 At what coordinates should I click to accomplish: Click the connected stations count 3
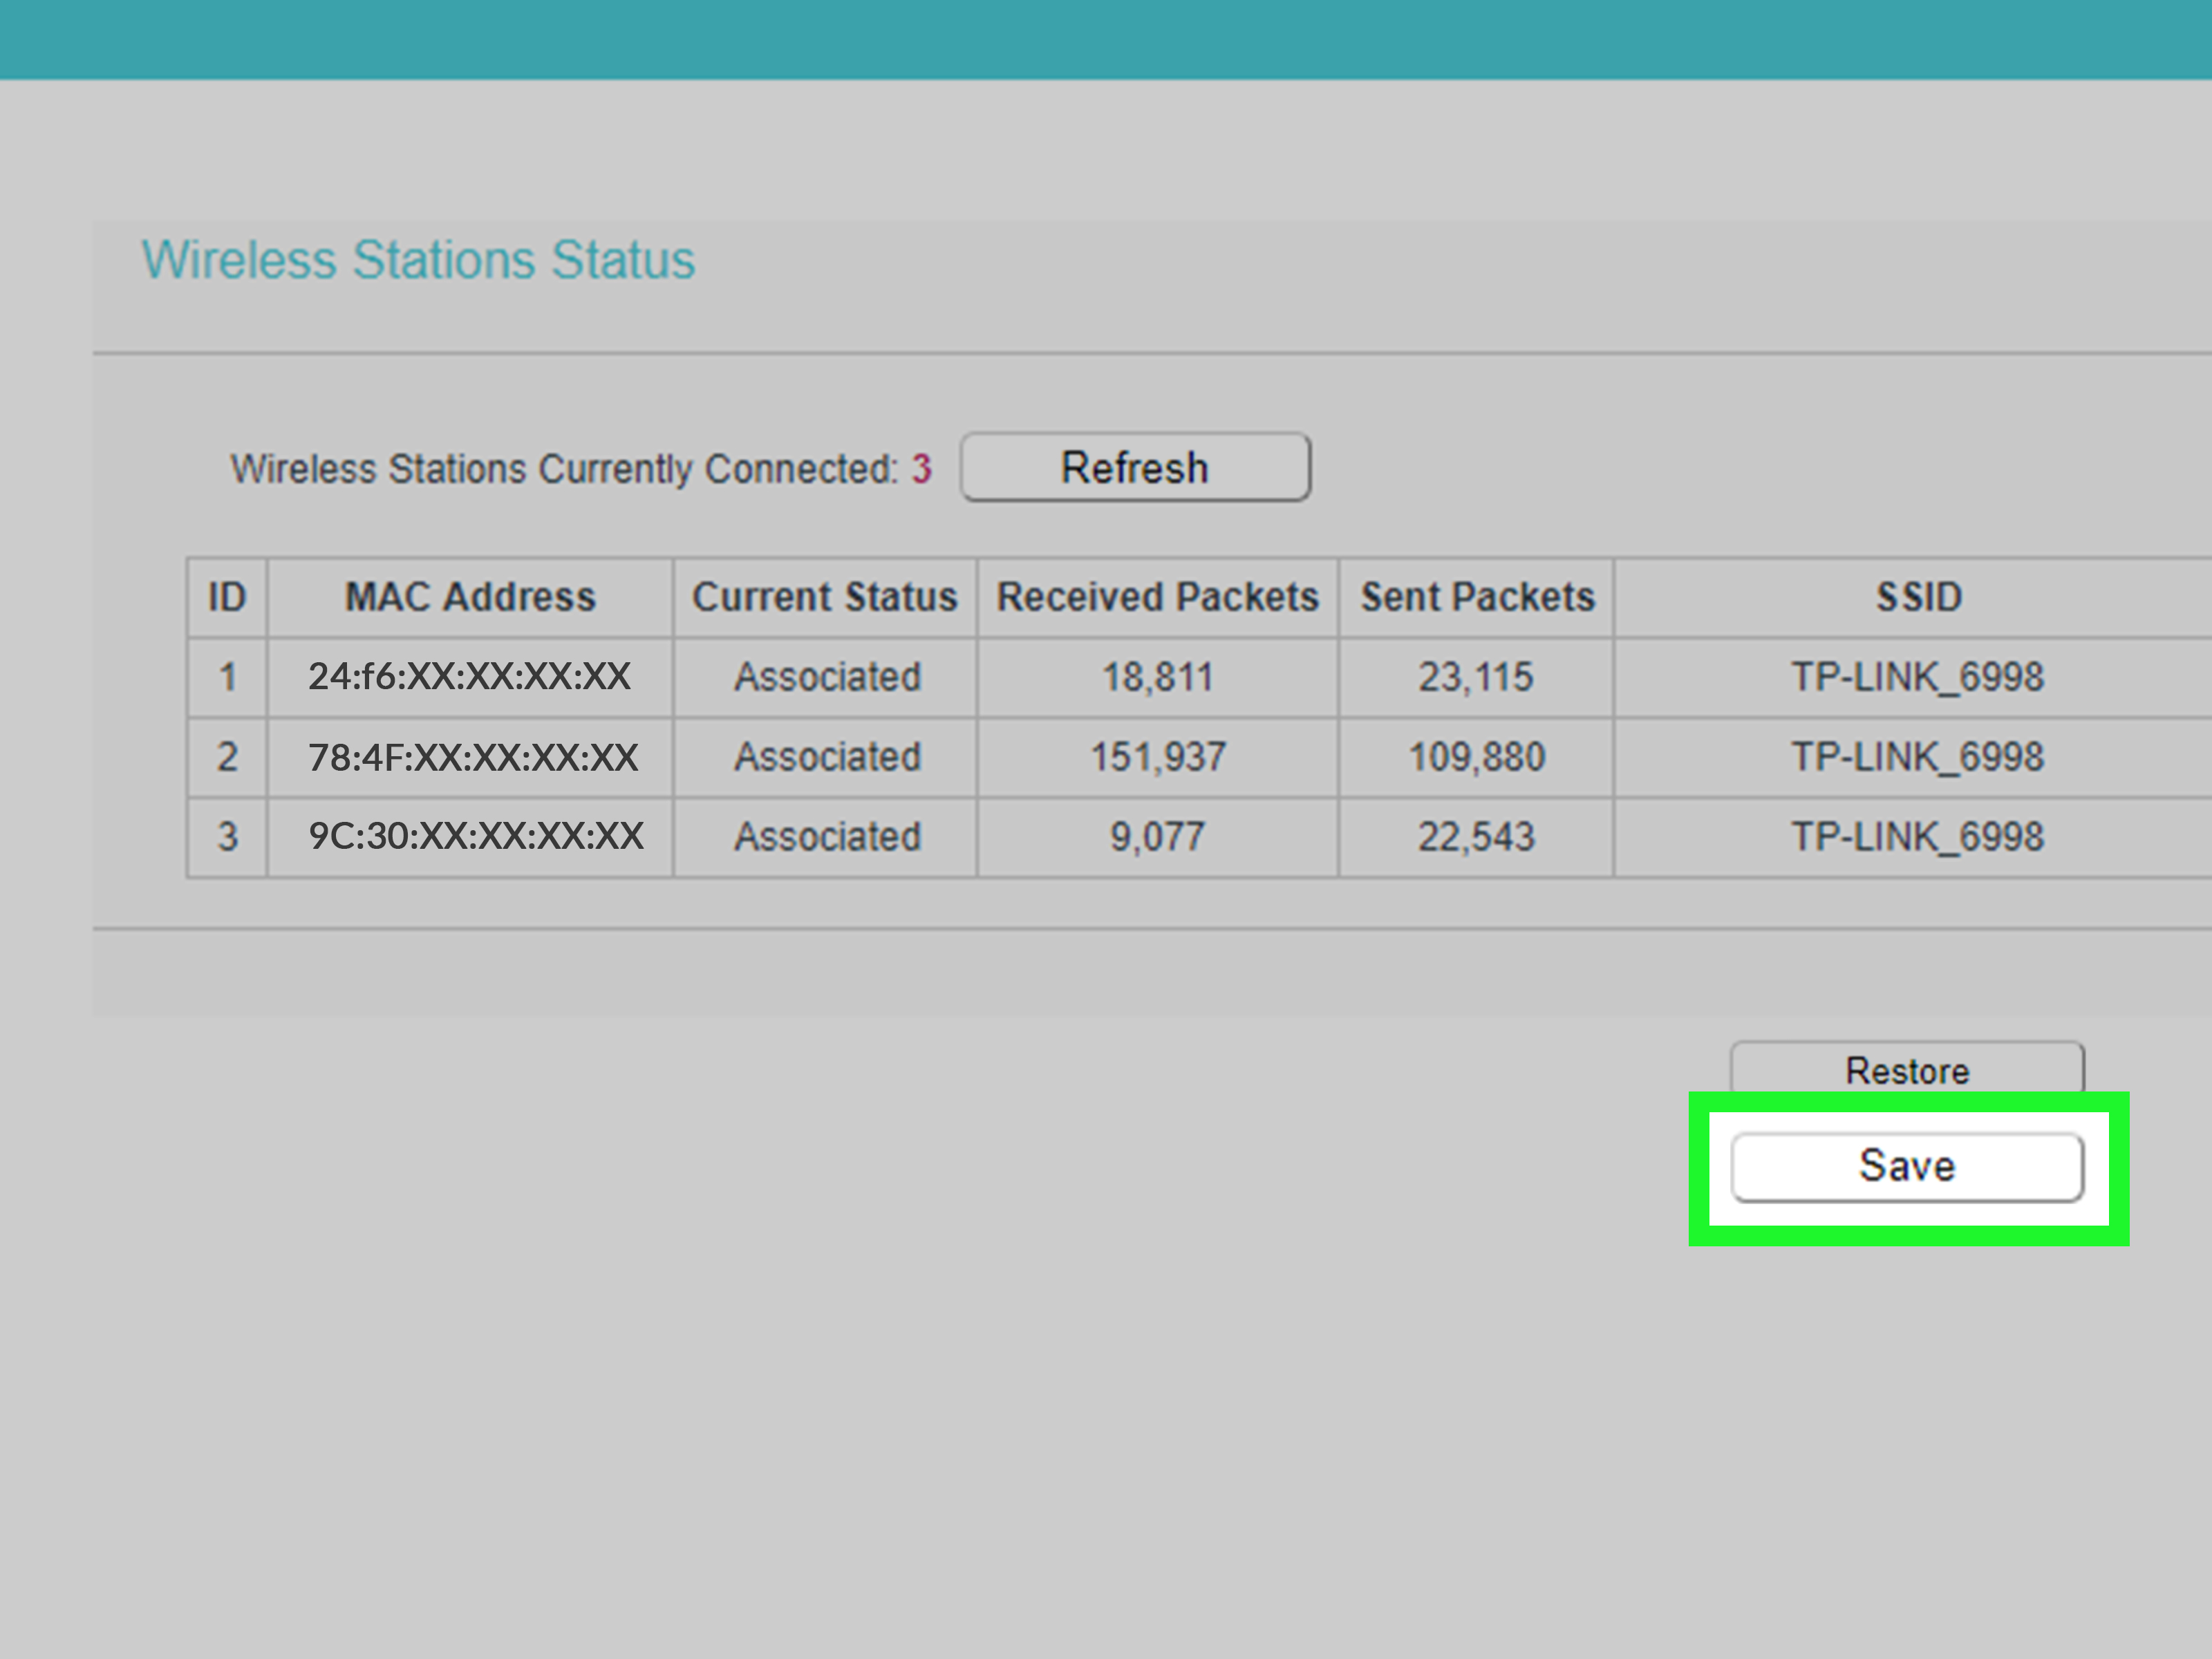point(921,468)
